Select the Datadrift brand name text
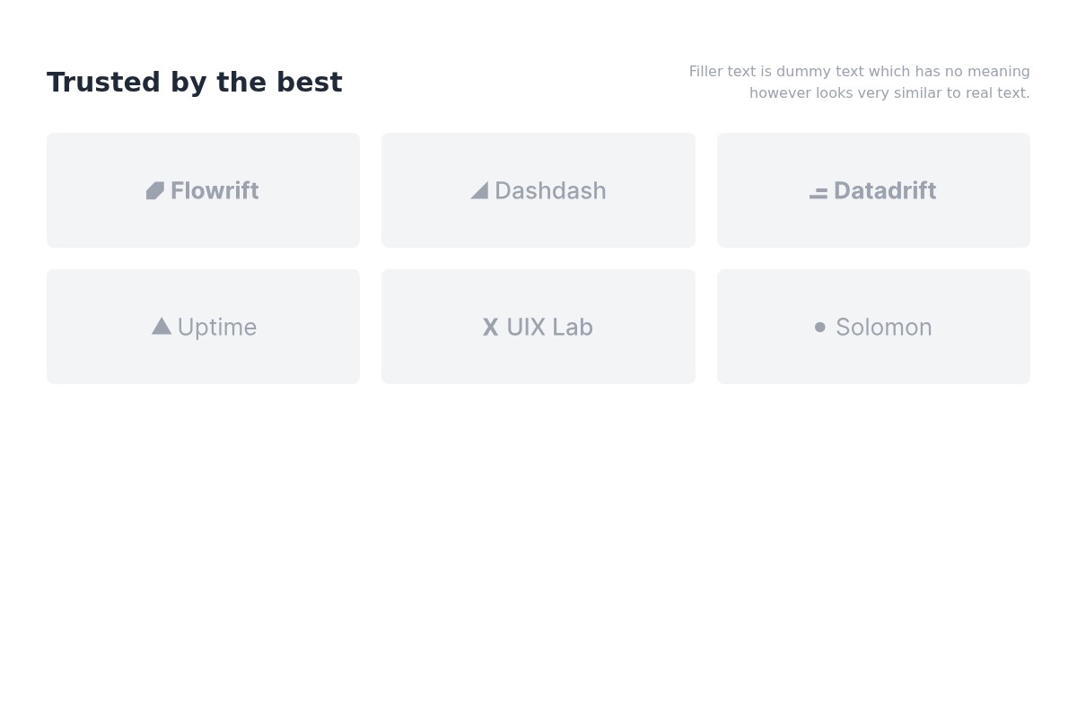 885,191
